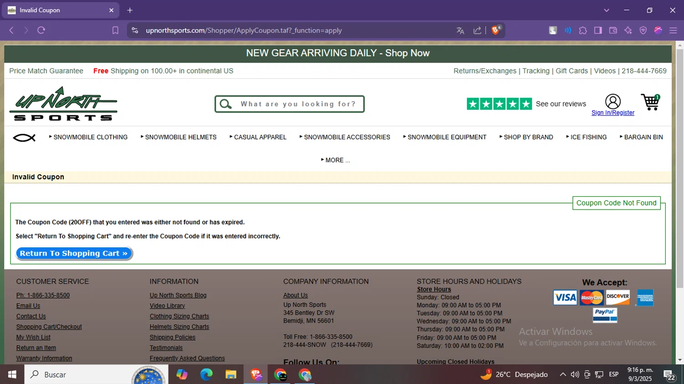
Task: Click the Buscar taskbar search box
Action: click(96, 374)
